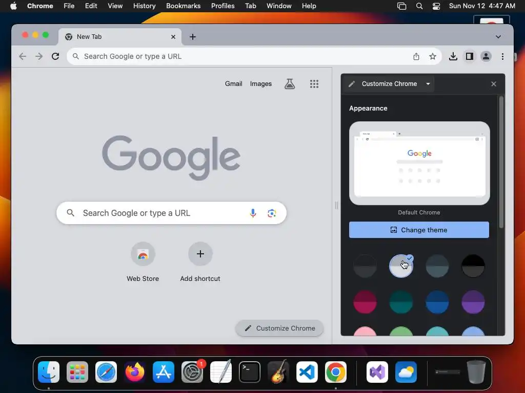
Task: Close the New Tab tab
Action: [173, 37]
